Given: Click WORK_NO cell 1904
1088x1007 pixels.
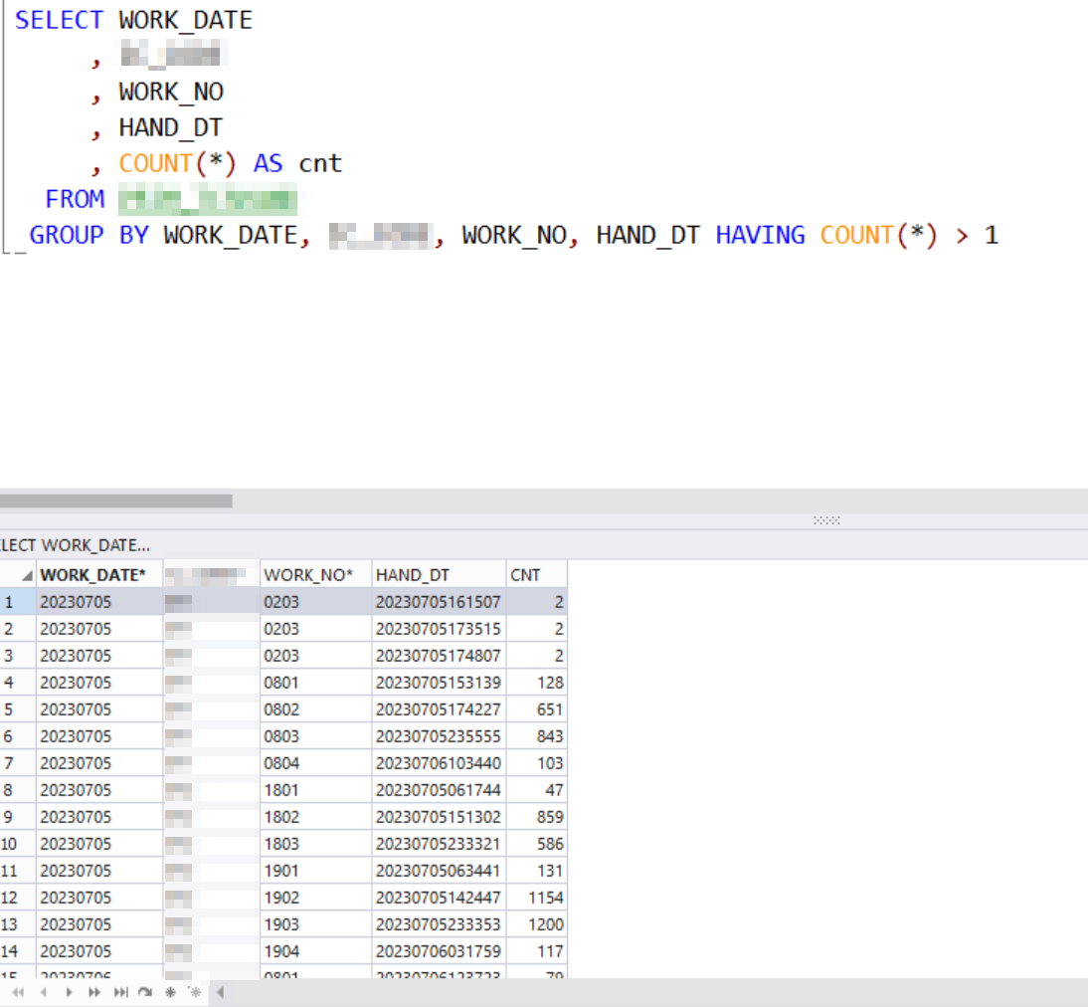Looking at the screenshot, I should (315, 951).
